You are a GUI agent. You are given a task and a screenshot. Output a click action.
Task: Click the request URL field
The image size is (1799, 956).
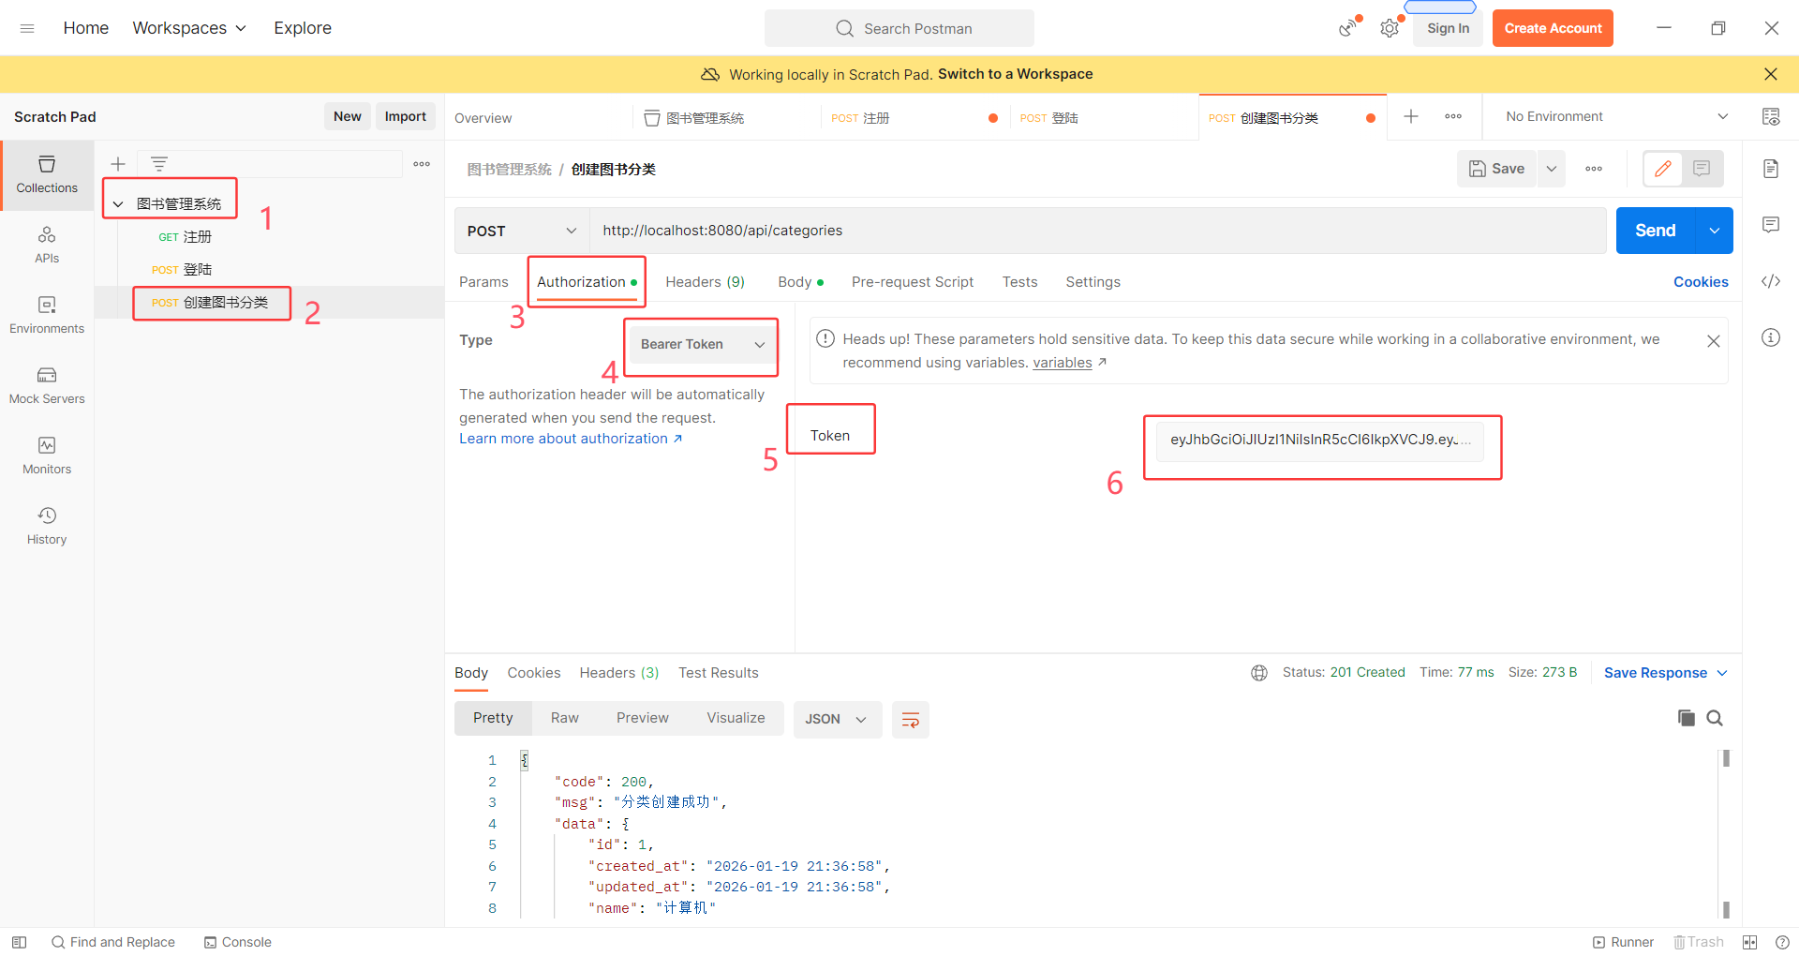(1098, 231)
